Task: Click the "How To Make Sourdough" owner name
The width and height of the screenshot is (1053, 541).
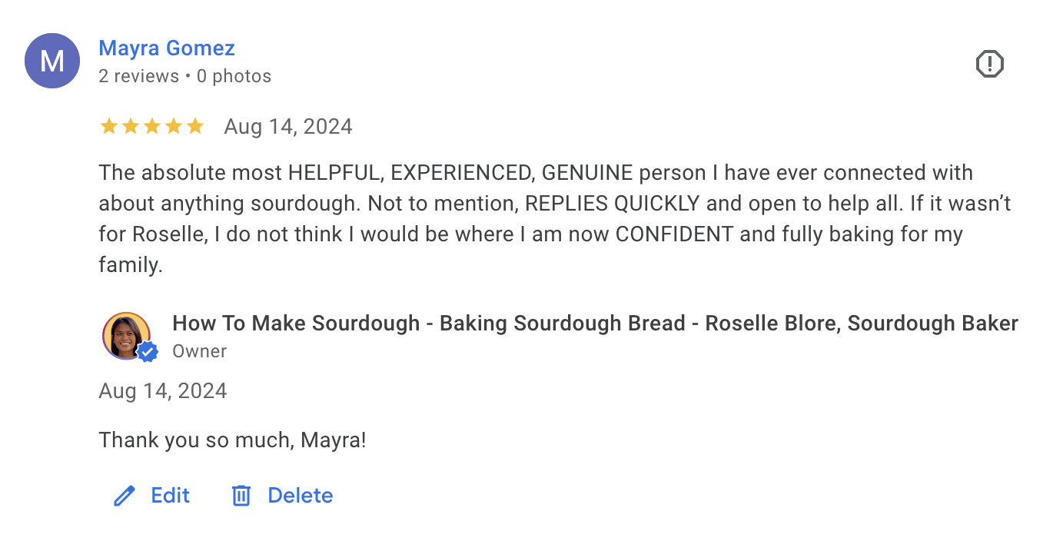Action: click(595, 324)
